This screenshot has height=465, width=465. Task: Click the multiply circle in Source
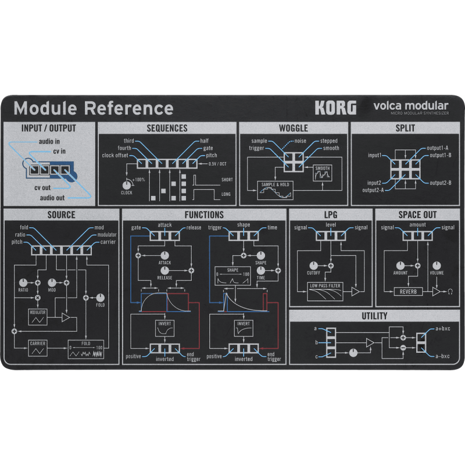[38, 298]
